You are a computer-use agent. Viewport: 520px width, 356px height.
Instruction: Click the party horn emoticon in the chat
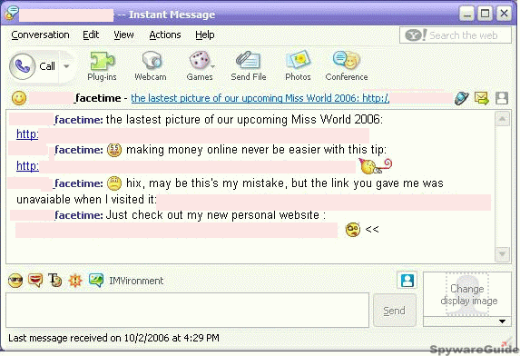[376, 166]
